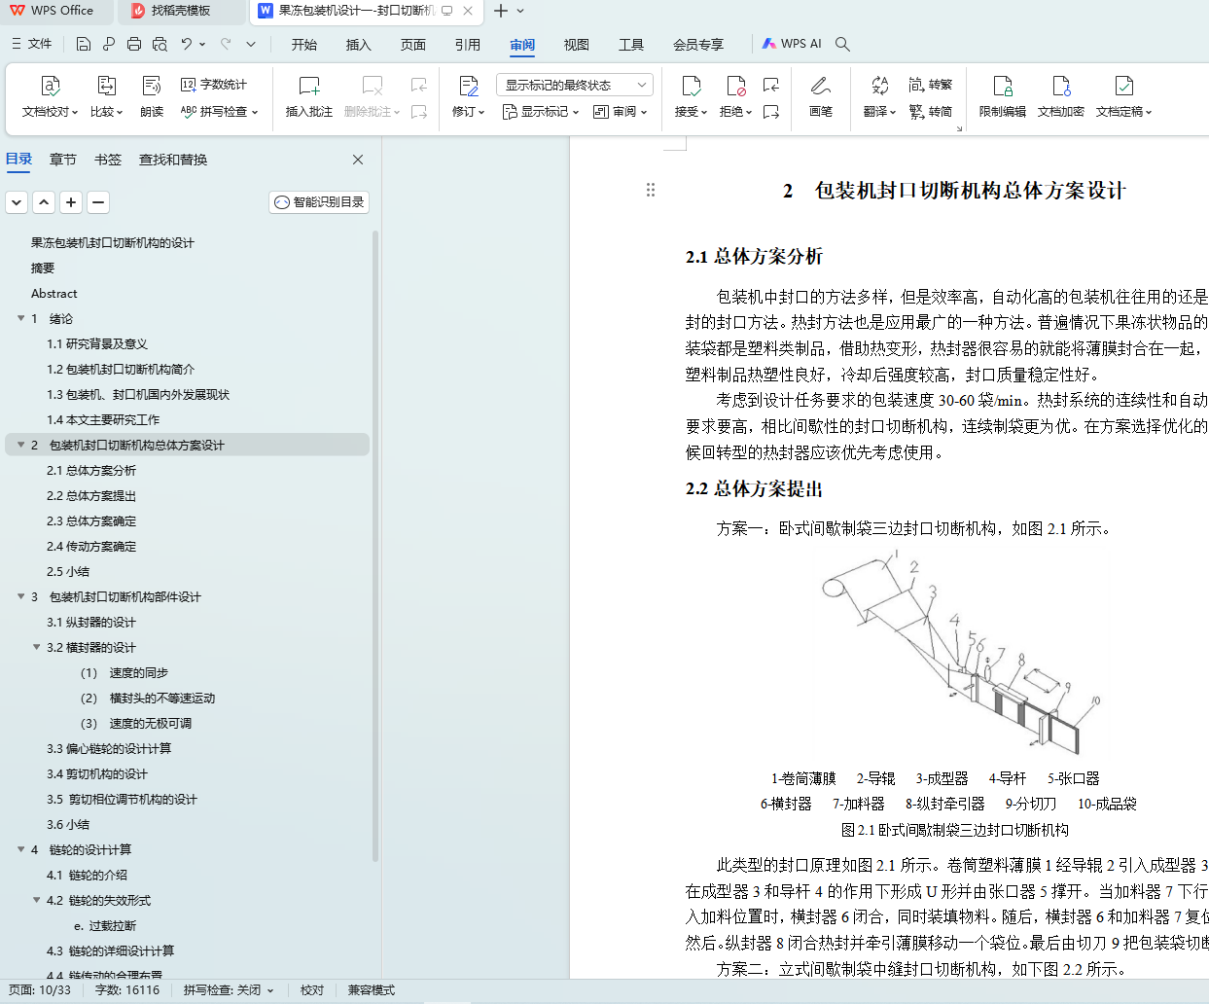1209x1004 pixels.
Task: Open the 显示标记 dropdown
Action: coord(540,112)
